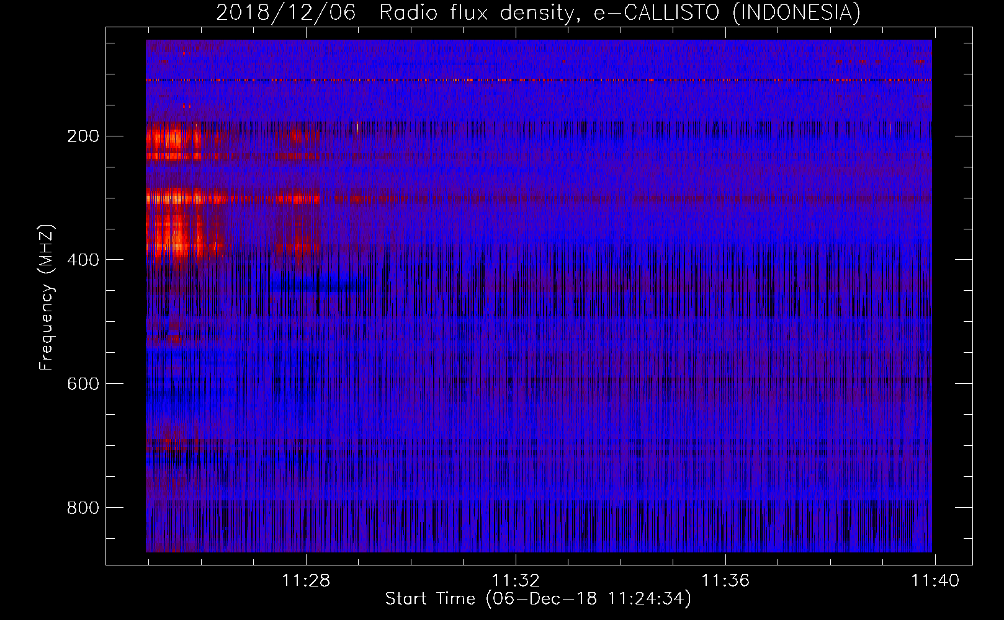Click the '11:32' time tick label
The height and width of the screenshot is (620, 1004).
(x=516, y=581)
